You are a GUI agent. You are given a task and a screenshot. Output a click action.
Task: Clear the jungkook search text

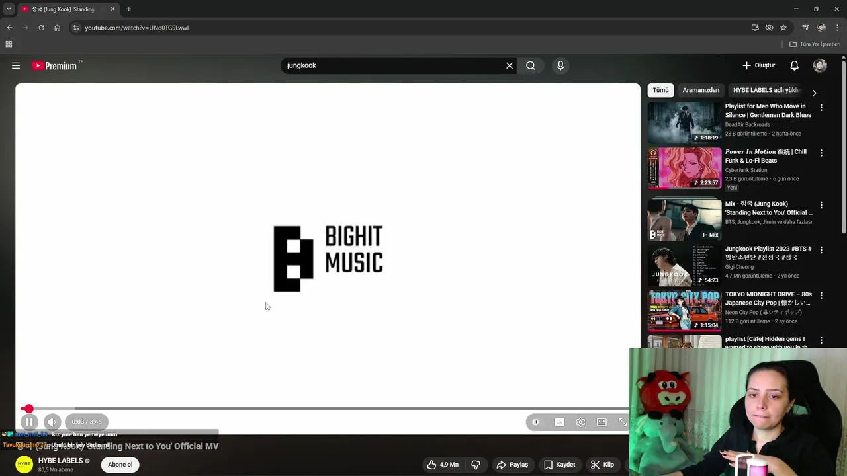coord(510,65)
